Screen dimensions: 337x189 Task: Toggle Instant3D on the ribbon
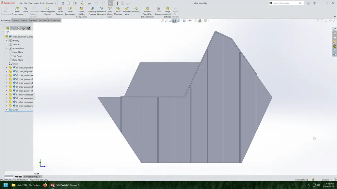point(136,10)
